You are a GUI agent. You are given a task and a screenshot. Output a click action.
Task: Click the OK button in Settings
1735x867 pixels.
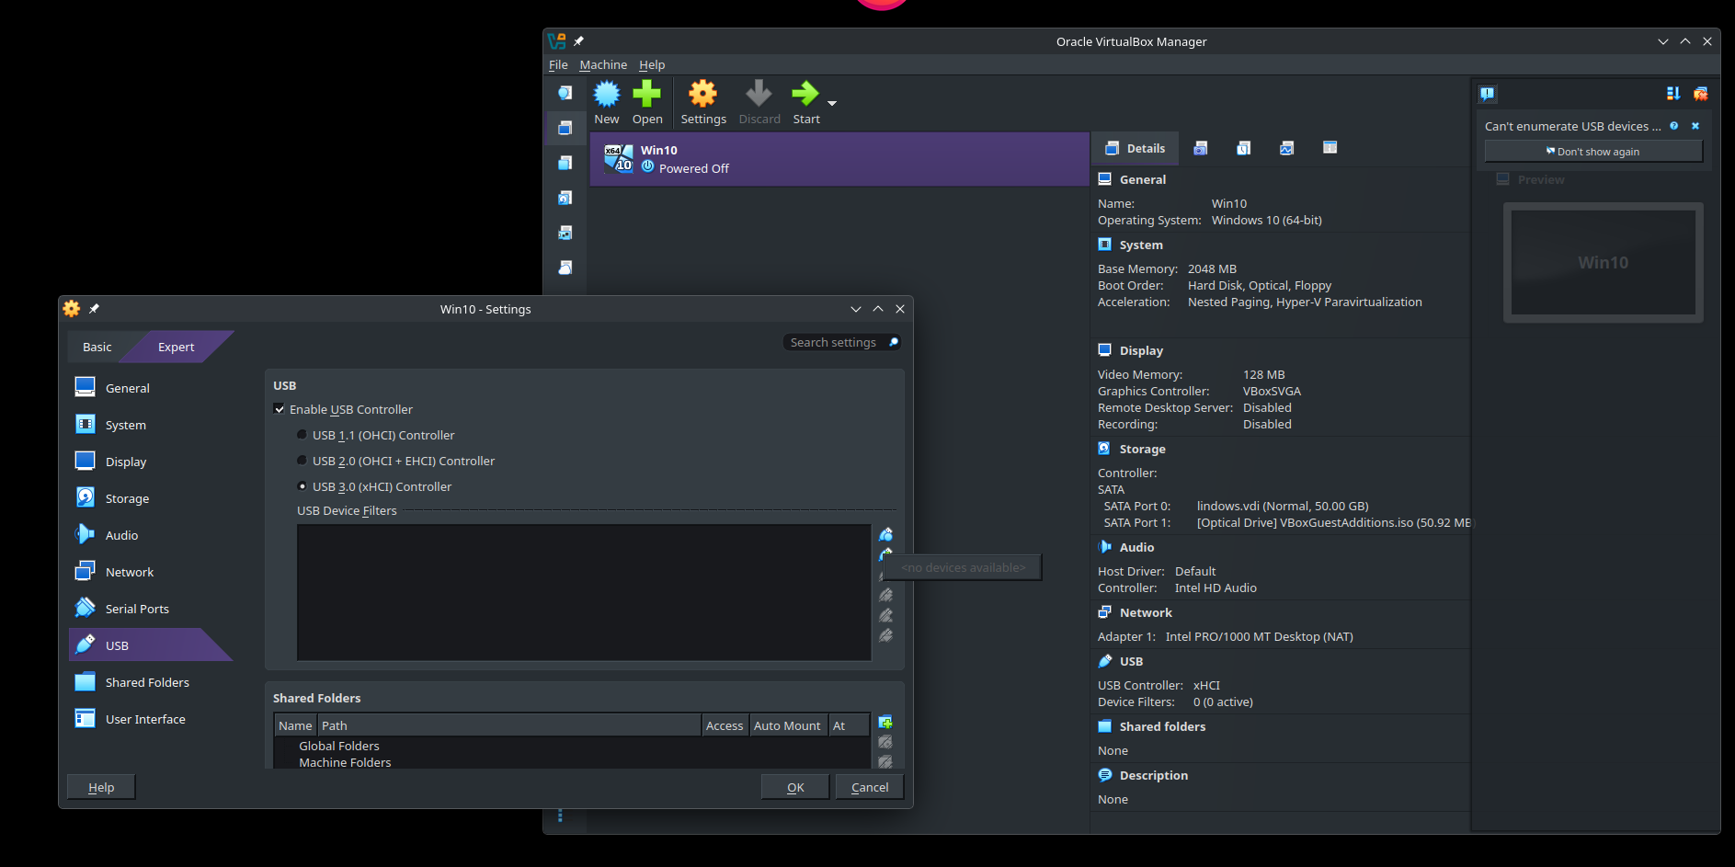pos(795,787)
